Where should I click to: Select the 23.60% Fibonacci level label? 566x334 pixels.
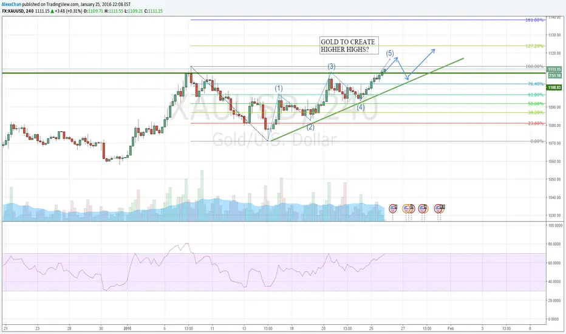tap(535, 123)
